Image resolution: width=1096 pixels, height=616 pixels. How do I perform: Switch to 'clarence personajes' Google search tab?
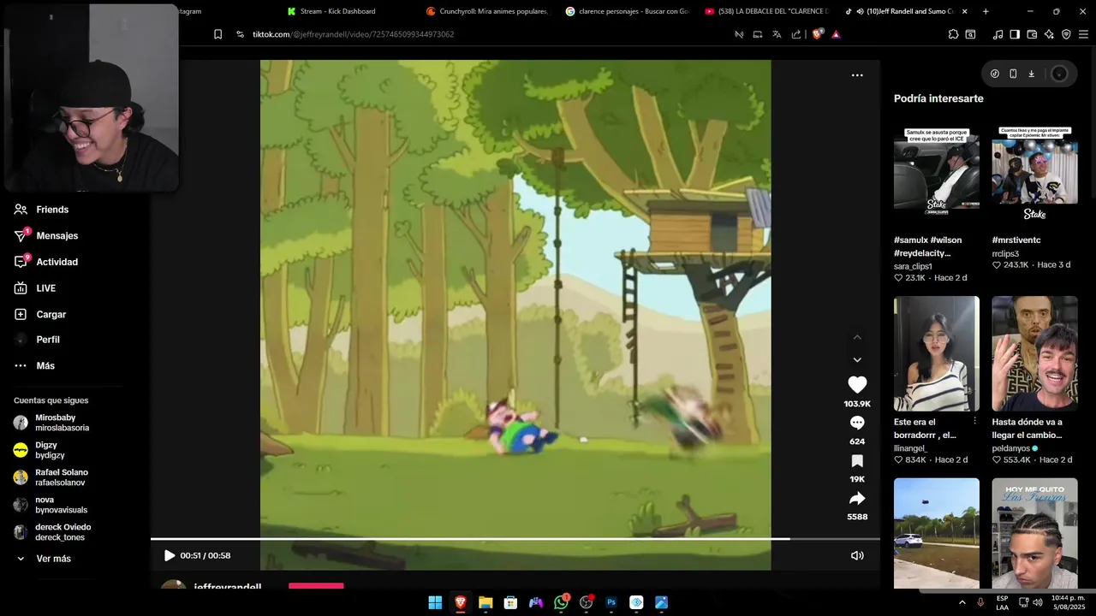click(627, 11)
